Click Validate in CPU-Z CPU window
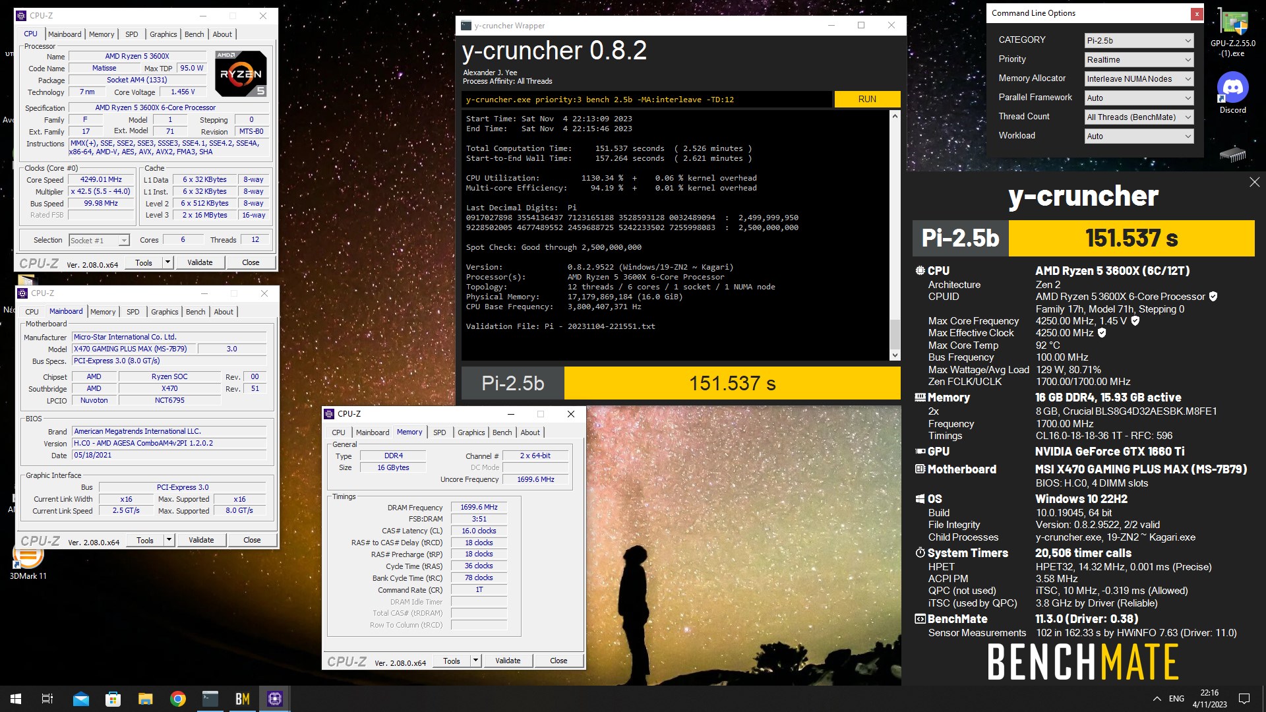The image size is (1266, 712). (200, 262)
